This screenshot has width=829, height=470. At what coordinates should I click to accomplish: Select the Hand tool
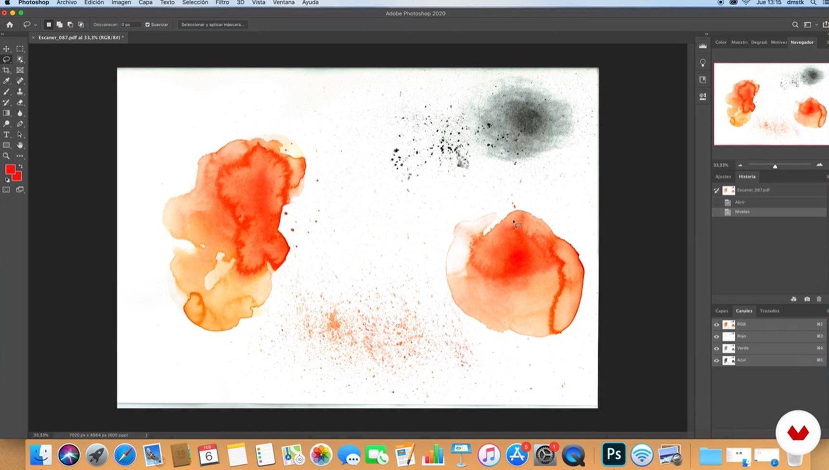tap(20, 145)
